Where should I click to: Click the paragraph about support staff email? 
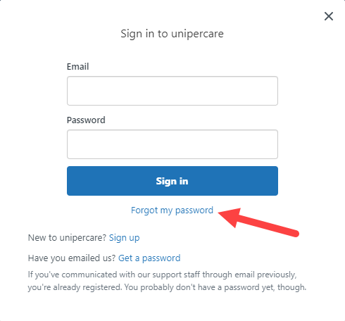167,281
